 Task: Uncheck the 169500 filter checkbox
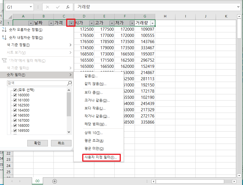click(15, 130)
